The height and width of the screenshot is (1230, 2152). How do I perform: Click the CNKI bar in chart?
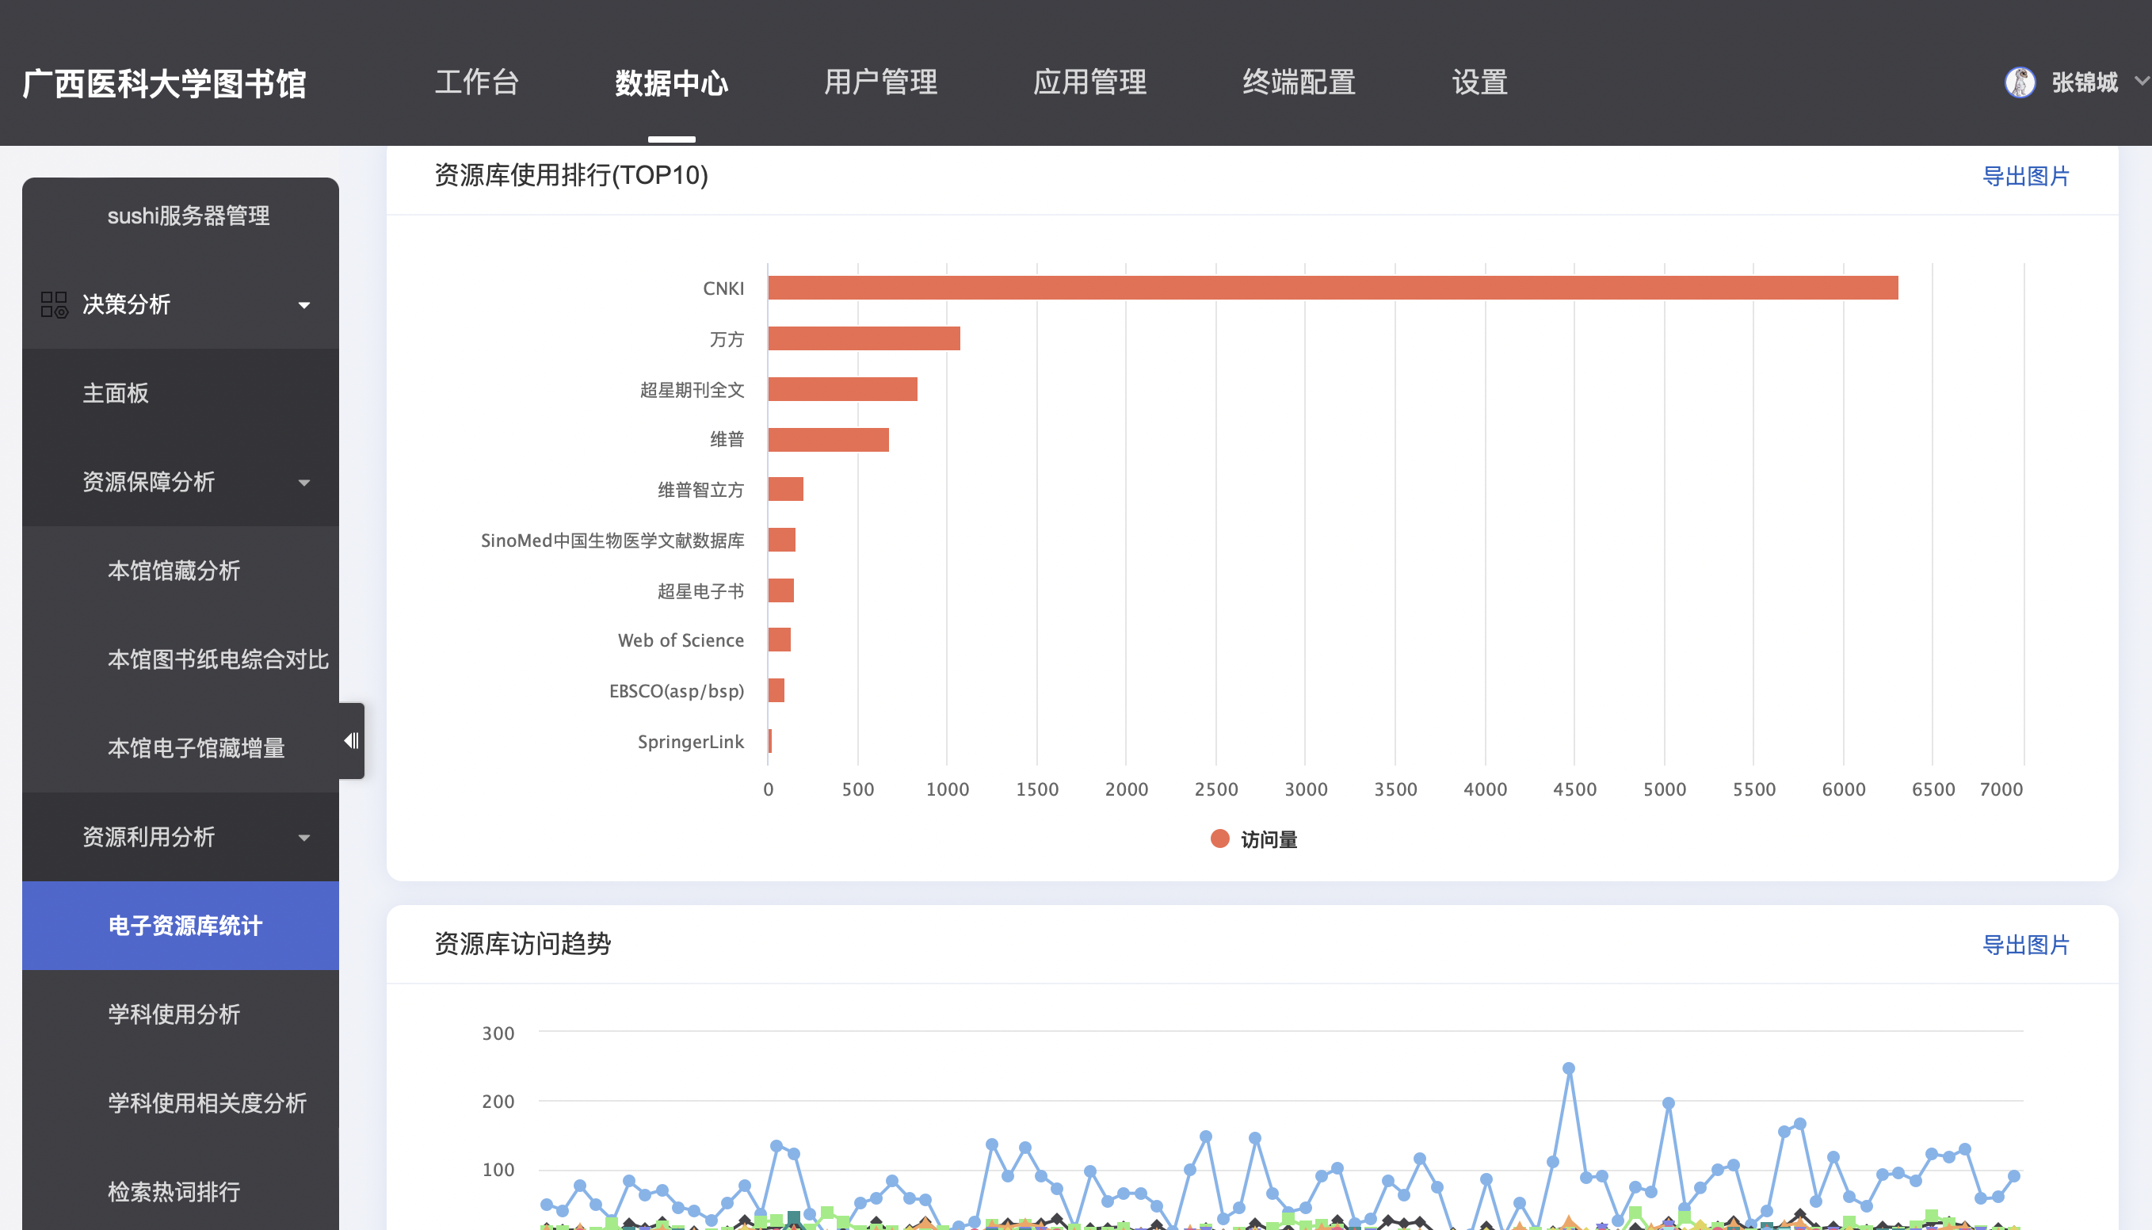[x=1332, y=287]
